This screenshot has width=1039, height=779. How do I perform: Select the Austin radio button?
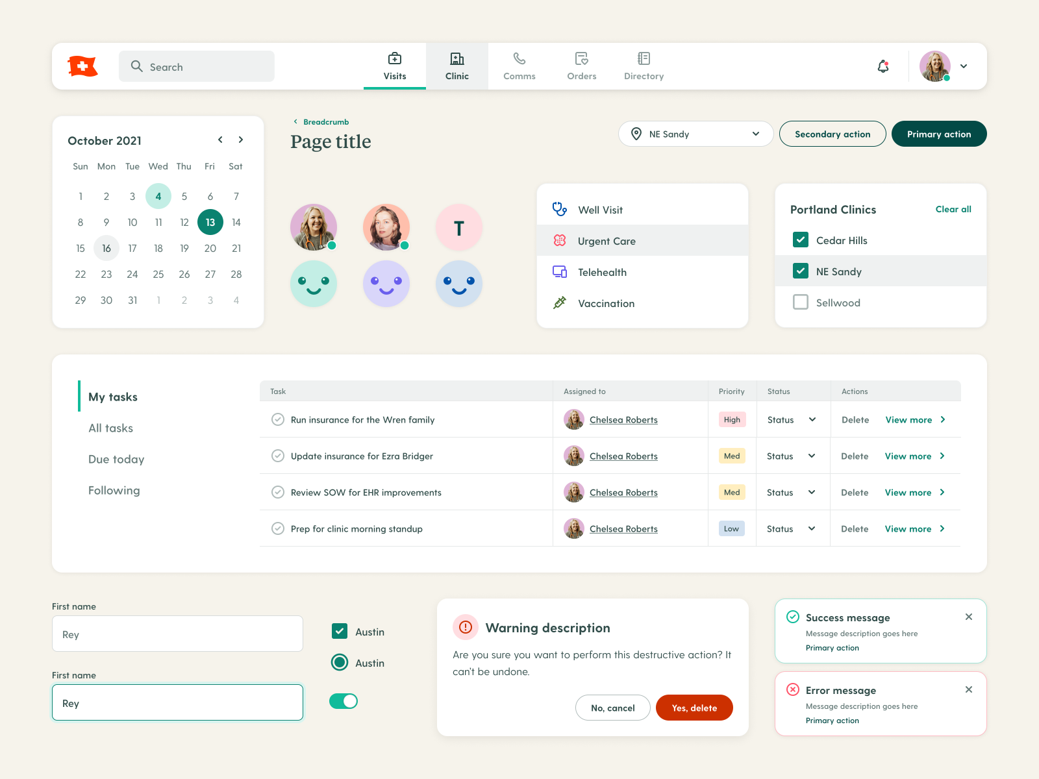pos(340,662)
